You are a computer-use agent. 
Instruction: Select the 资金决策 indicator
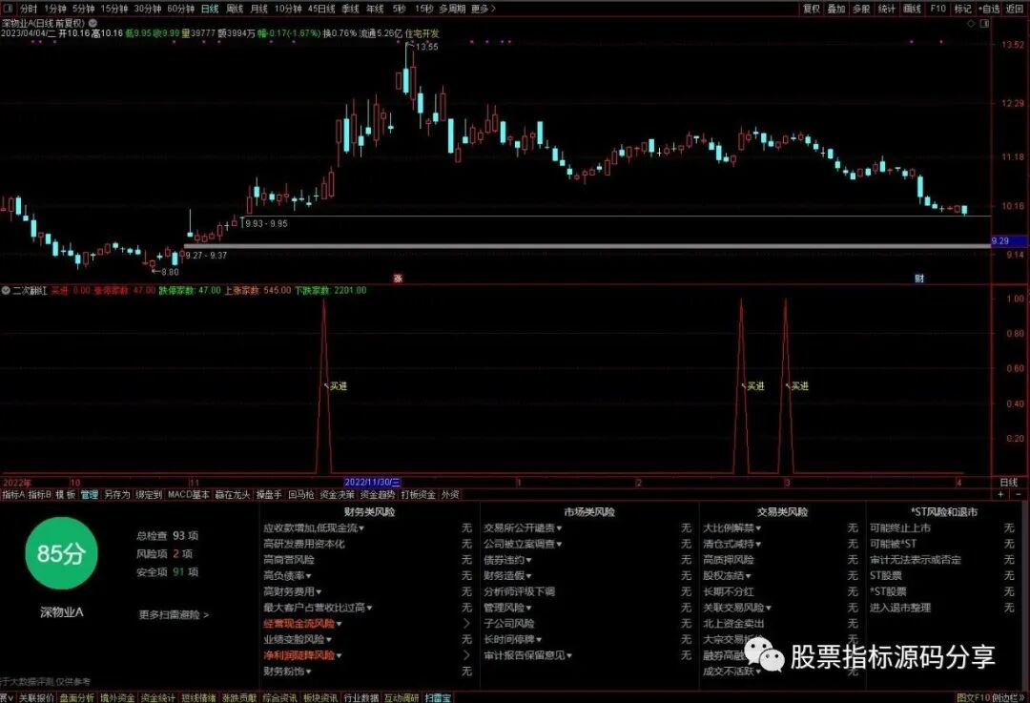click(x=337, y=494)
